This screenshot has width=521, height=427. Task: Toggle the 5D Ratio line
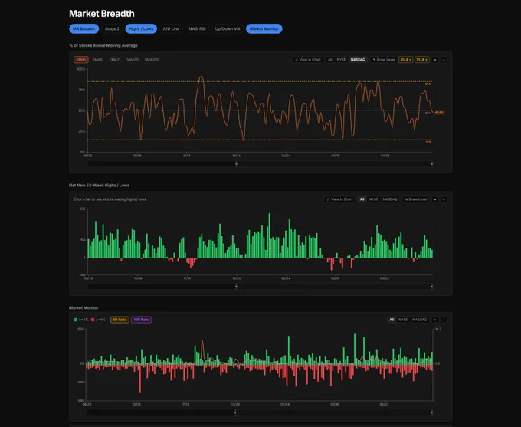tap(120, 320)
